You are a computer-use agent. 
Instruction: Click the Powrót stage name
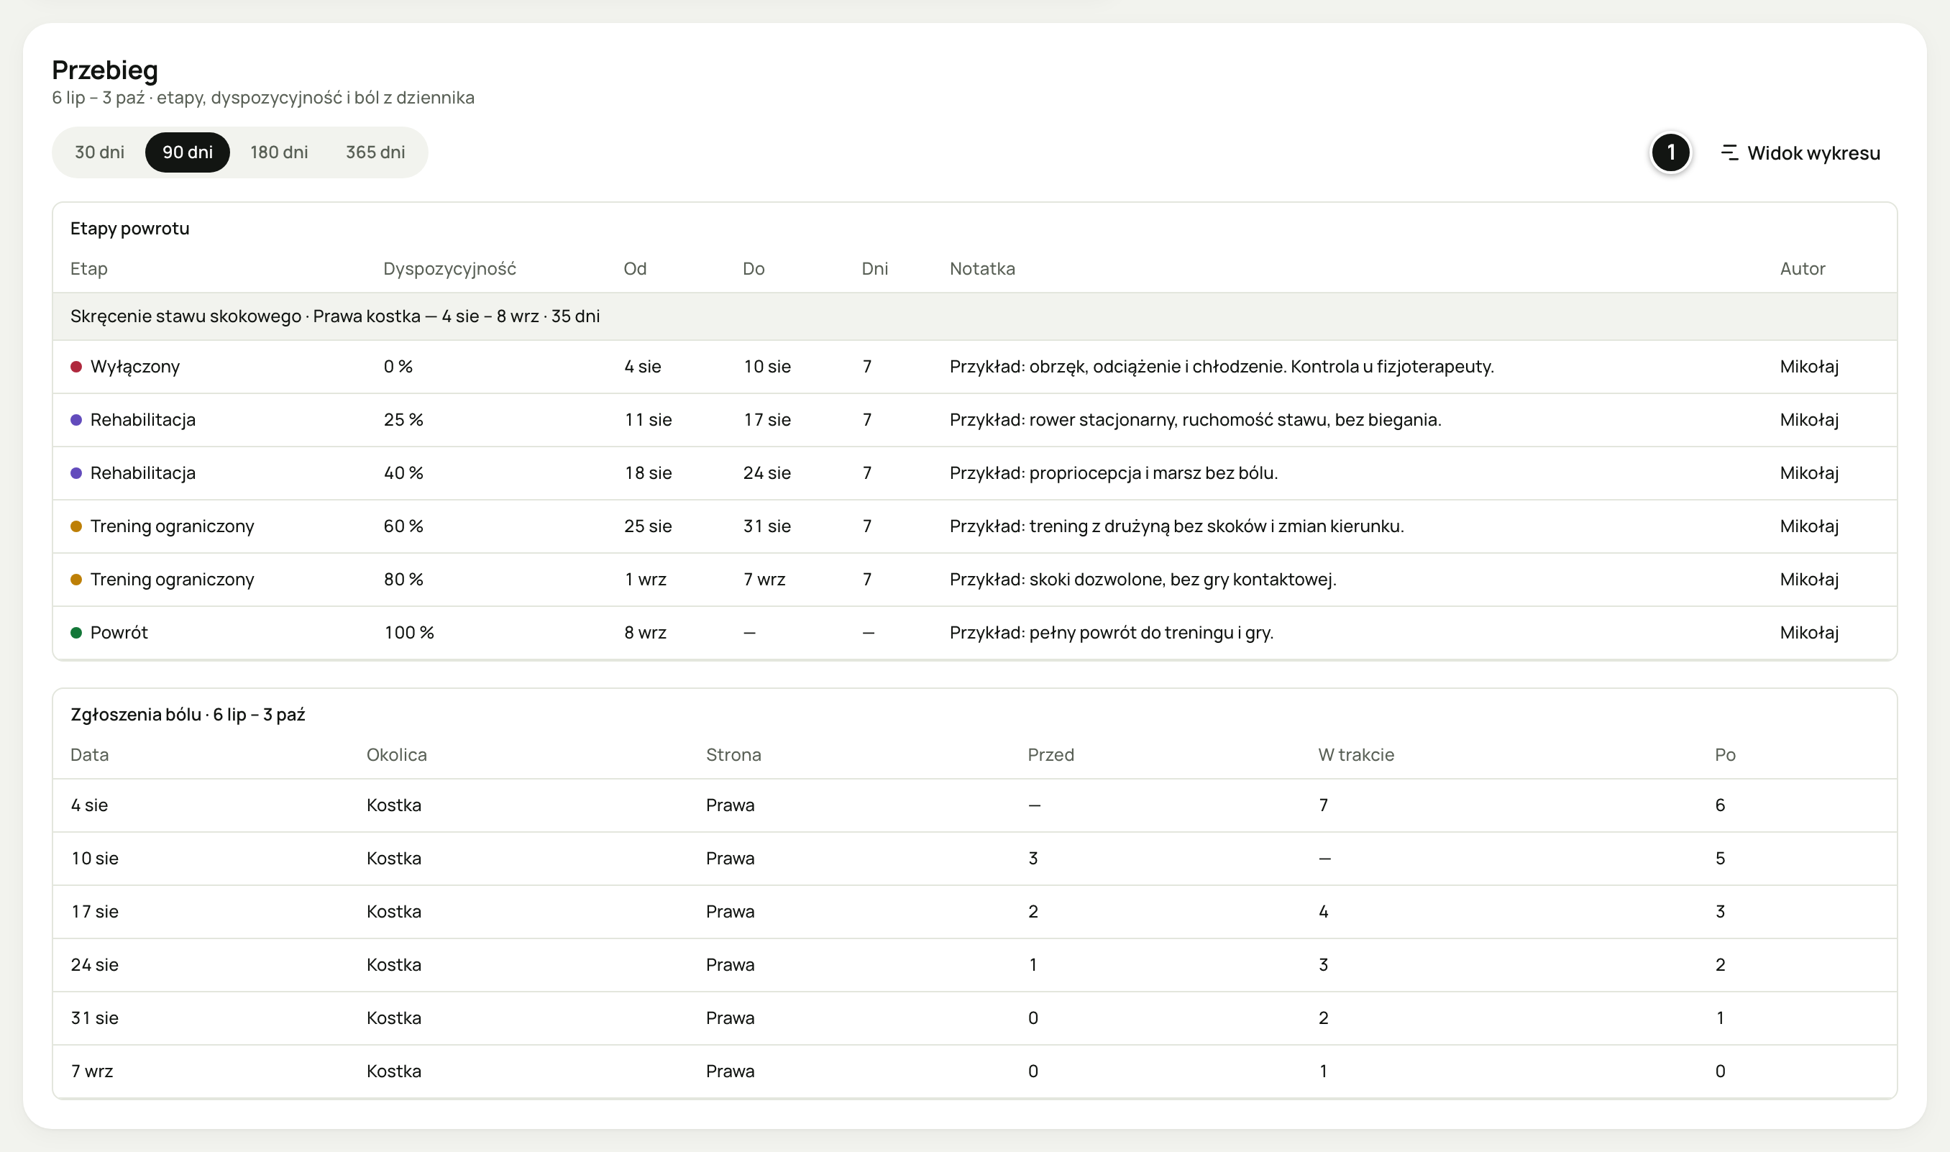tap(119, 633)
